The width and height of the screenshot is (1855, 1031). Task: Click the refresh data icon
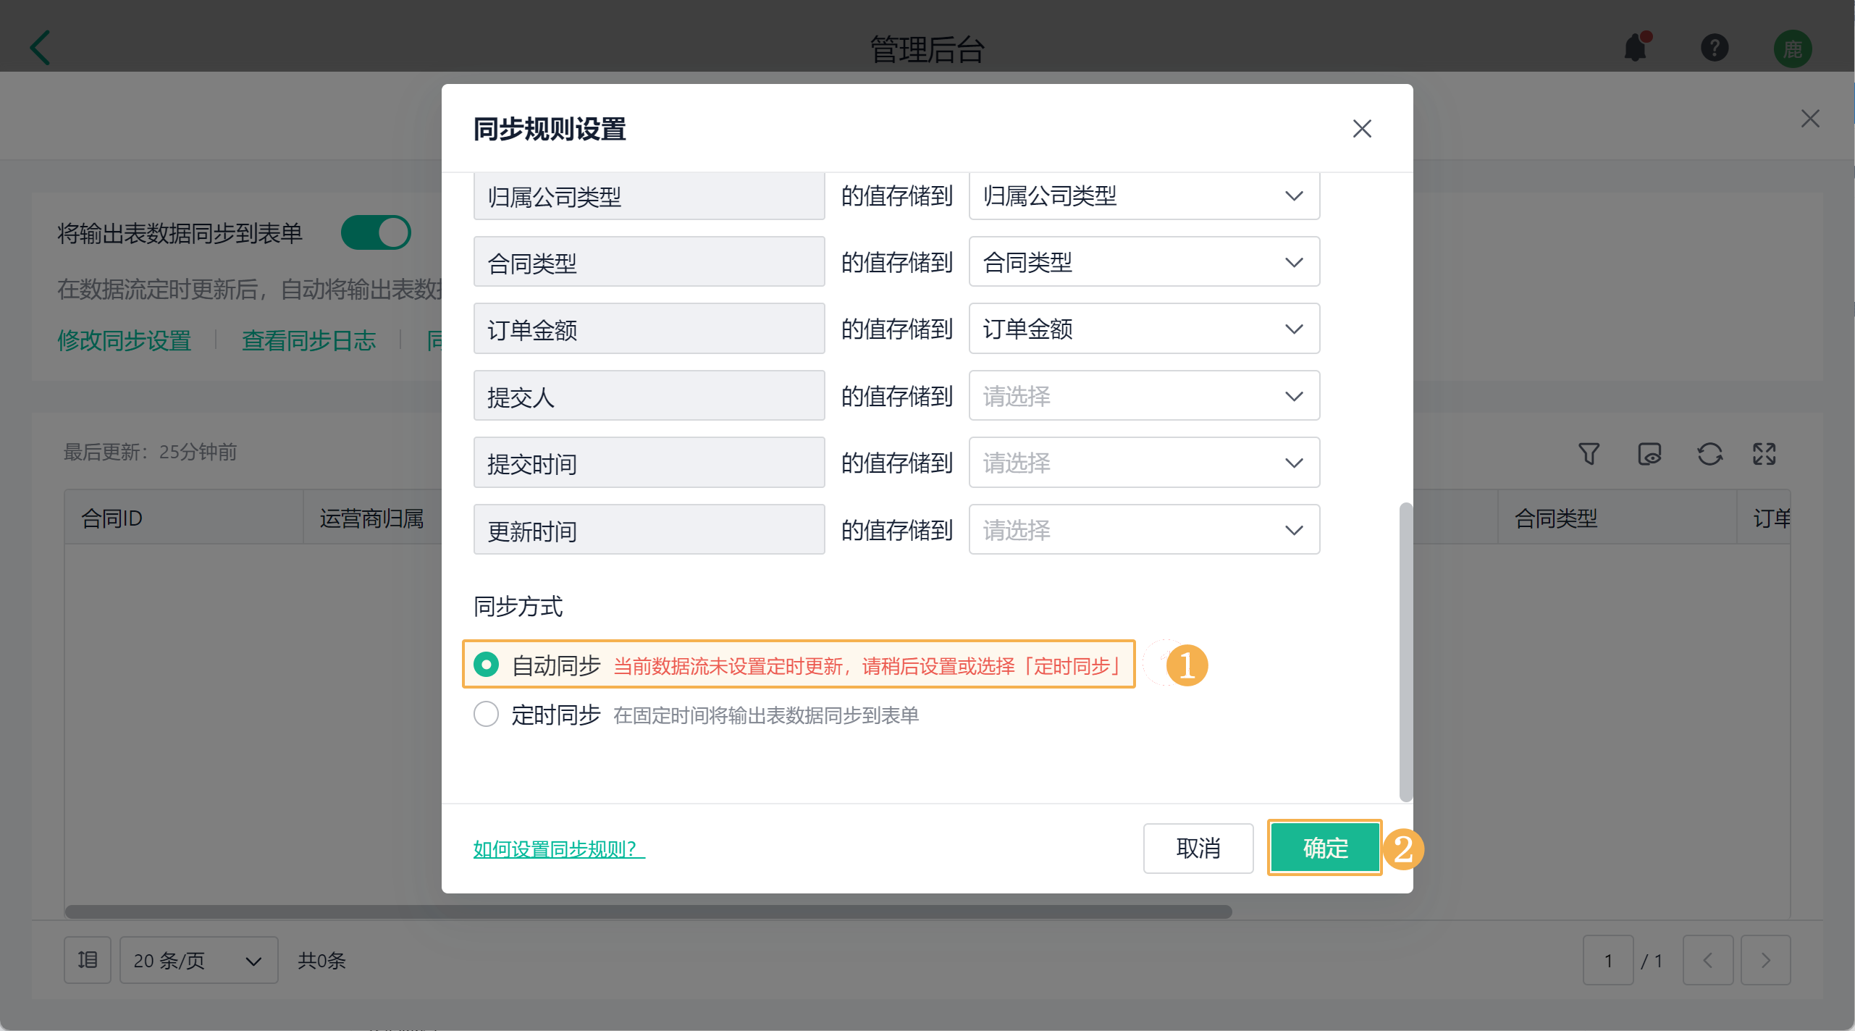tap(1709, 454)
